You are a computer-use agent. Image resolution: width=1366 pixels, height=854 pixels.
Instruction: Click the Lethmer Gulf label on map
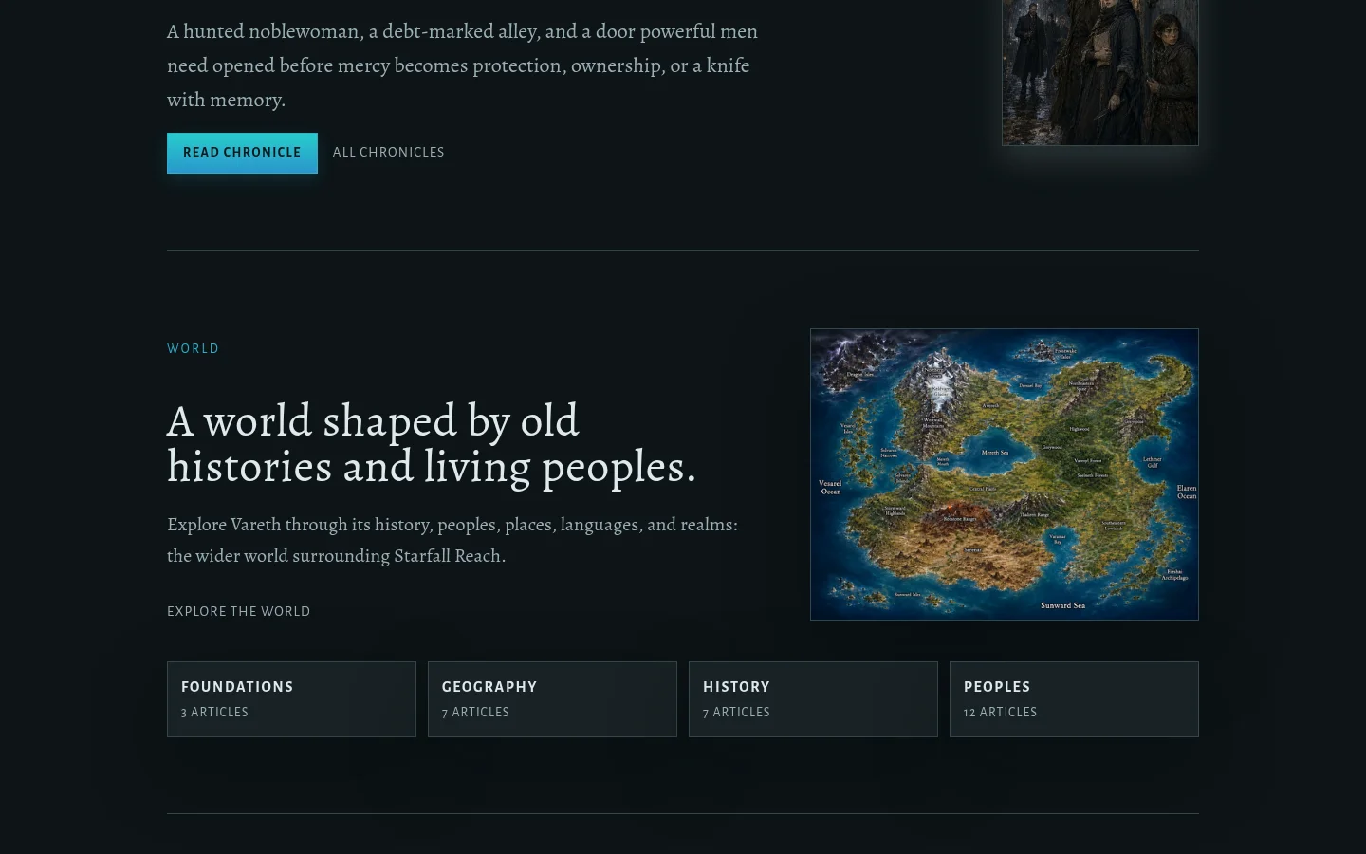[1153, 462]
